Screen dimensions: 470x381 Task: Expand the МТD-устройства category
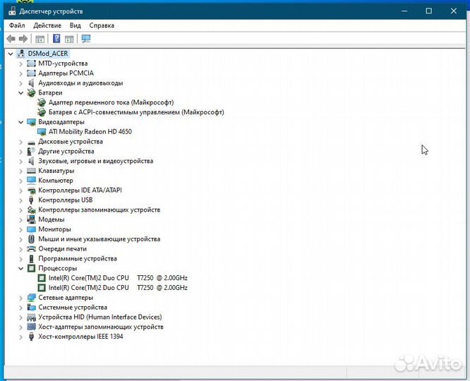coord(20,64)
